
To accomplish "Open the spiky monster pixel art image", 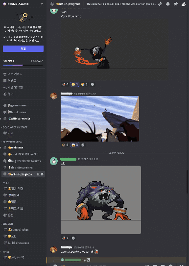I will (x=101, y=200).
